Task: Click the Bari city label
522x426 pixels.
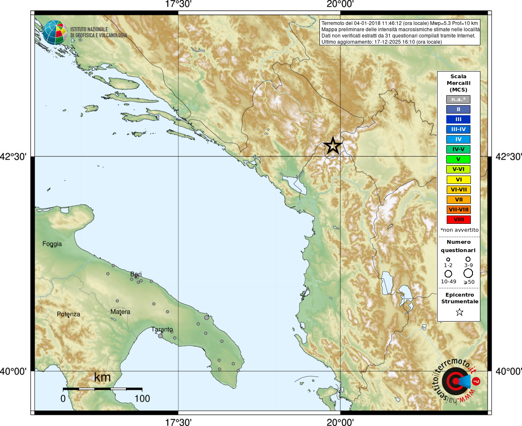Action: (136, 274)
